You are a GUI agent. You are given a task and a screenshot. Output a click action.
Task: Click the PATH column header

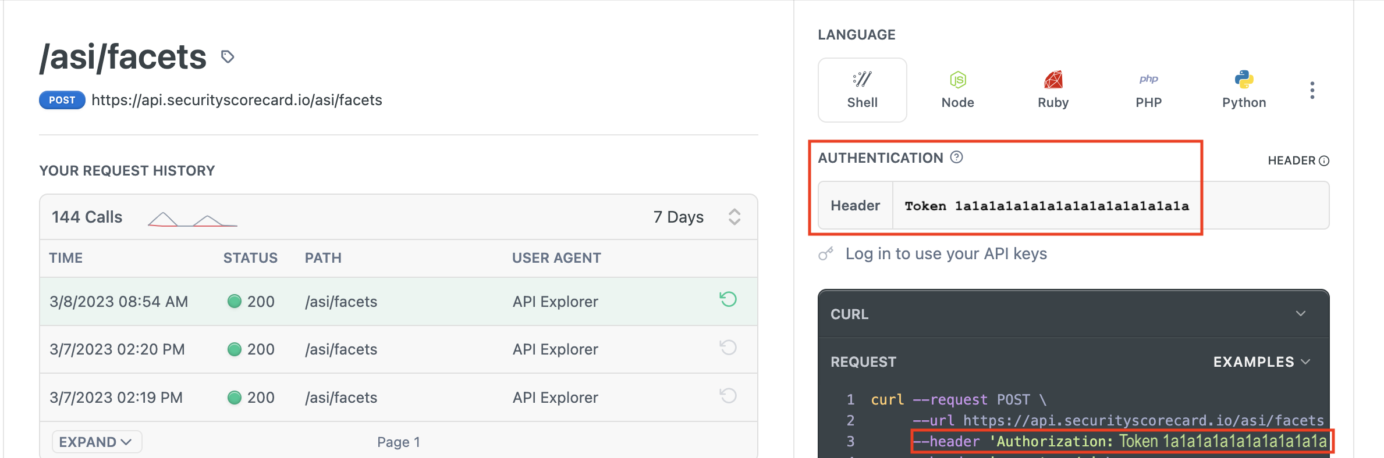coord(323,258)
